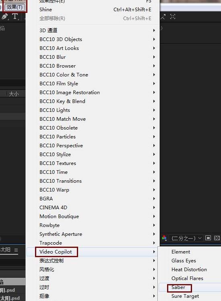The width and height of the screenshot is (221, 301).
Task: Select the Pen tool in toolbar
Action: point(4,17)
